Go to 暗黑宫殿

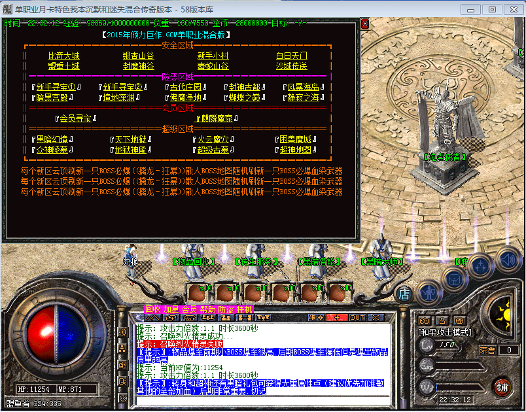coord(52,97)
